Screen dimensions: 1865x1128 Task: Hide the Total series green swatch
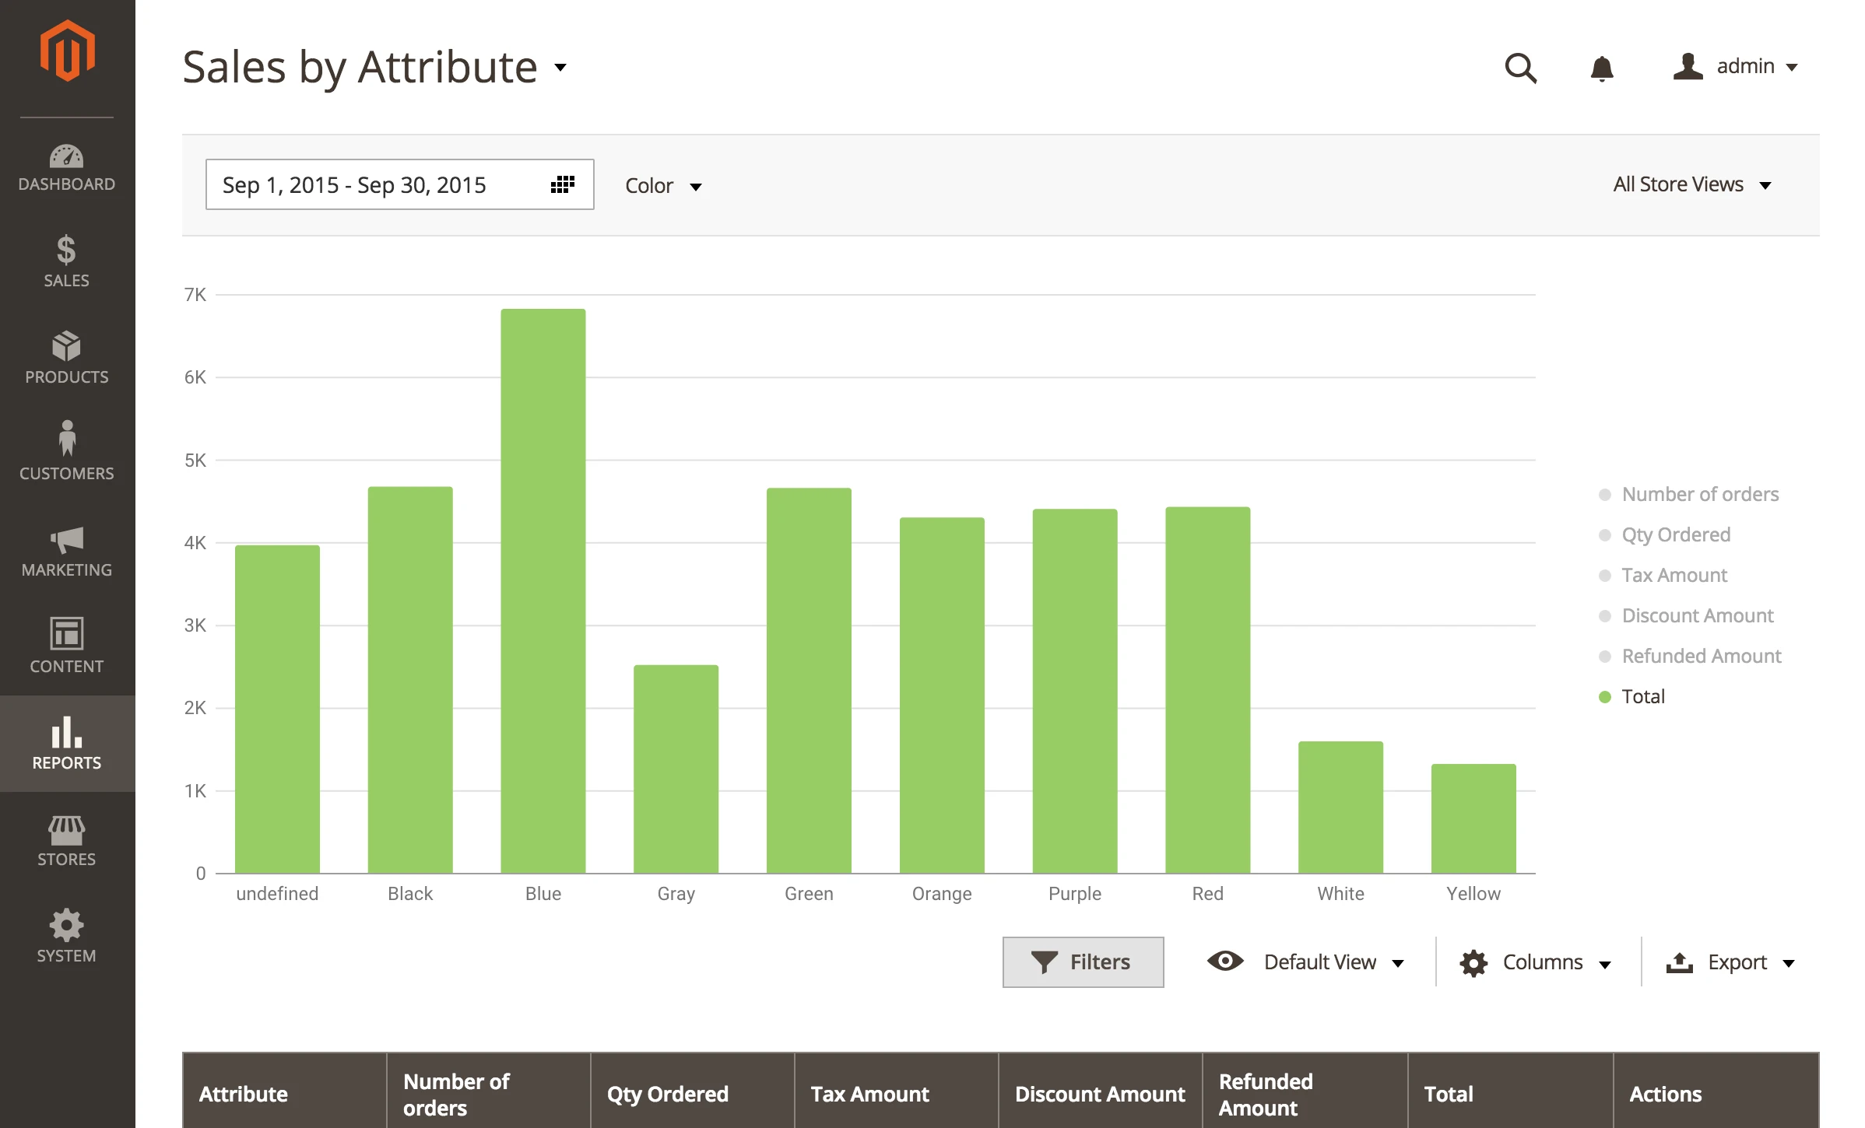click(1604, 696)
